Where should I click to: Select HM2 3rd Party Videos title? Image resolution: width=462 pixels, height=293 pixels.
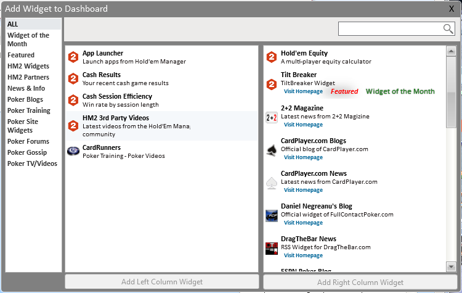(x=116, y=118)
